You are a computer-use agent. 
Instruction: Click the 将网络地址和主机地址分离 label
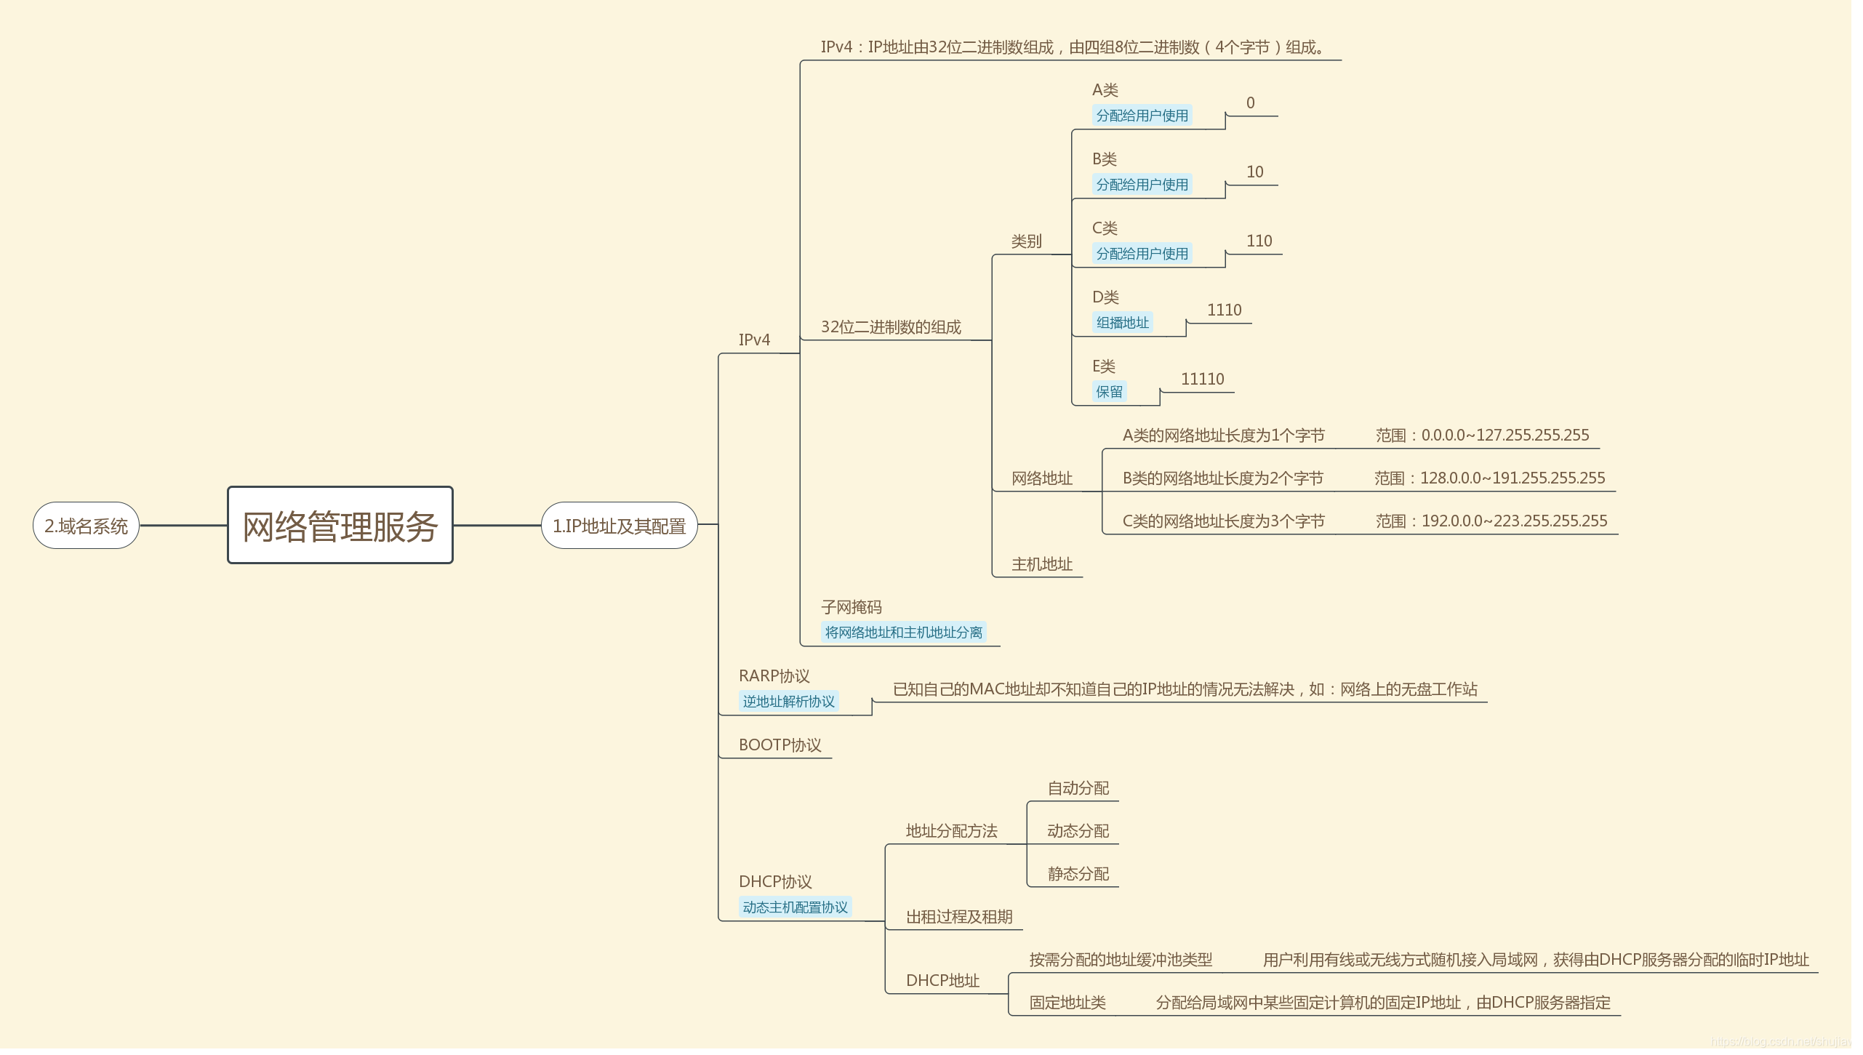coord(903,633)
